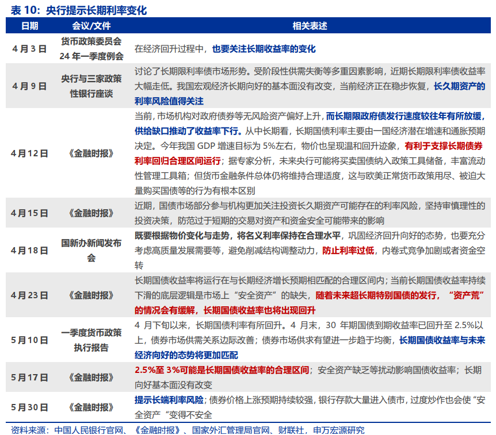The width and height of the screenshot is (496, 435).
Task: Select the 4月18日 date cell
Action: click(29, 250)
